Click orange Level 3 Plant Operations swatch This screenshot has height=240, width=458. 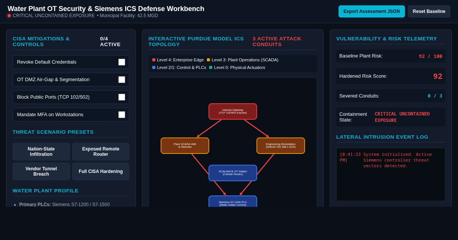pos(208,60)
